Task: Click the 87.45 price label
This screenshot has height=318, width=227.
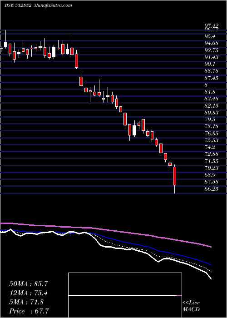Action: click(x=212, y=78)
